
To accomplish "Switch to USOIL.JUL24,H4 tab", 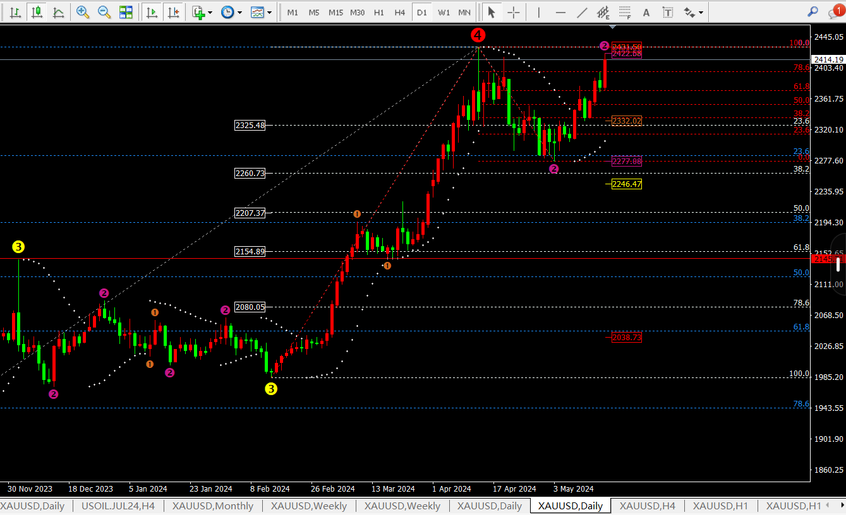I will (x=118, y=506).
